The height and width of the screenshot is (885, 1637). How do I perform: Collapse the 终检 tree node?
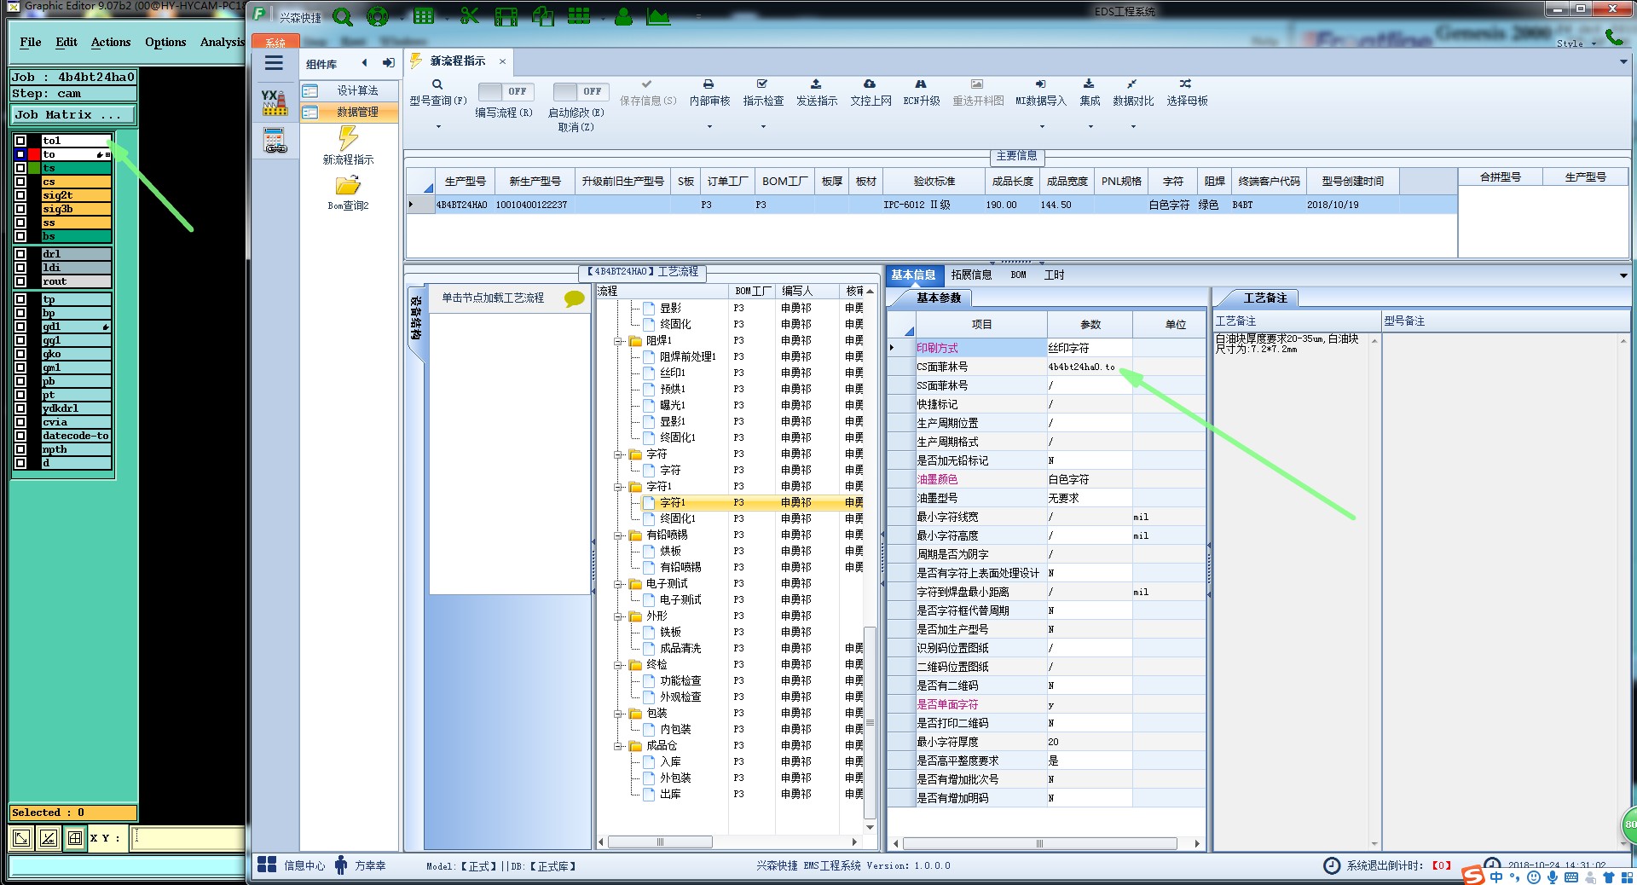[x=619, y=664]
